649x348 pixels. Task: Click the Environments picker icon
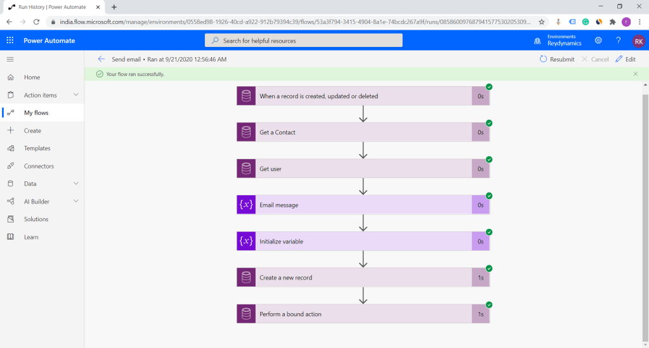tap(538, 41)
